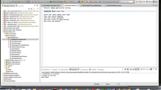Close the yahootest.feature tab
This screenshot has width=161, height=90.
click(78, 5)
